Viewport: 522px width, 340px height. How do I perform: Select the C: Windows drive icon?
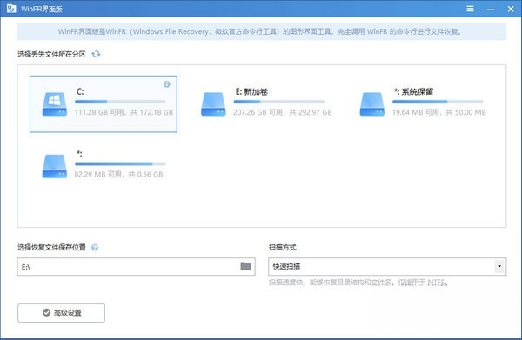point(55,104)
